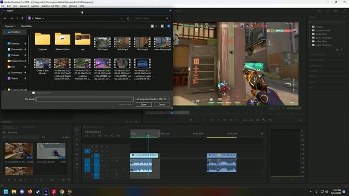Image resolution: width=349 pixels, height=196 pixels.
Task: Open the Organize dropdown
Action: pos(10,26)
